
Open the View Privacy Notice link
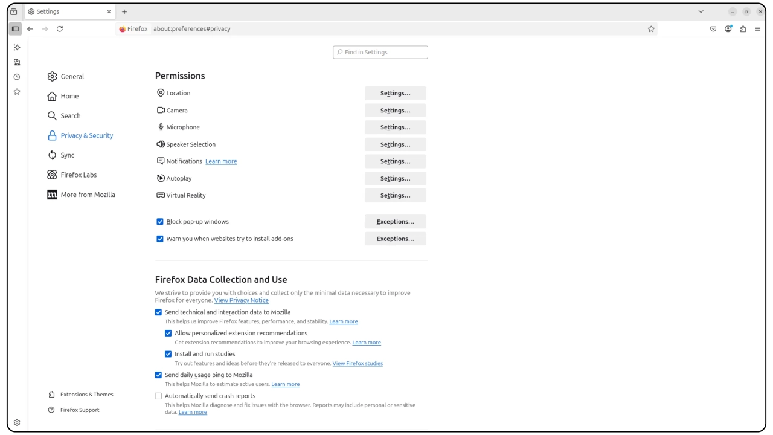[241, 300]
